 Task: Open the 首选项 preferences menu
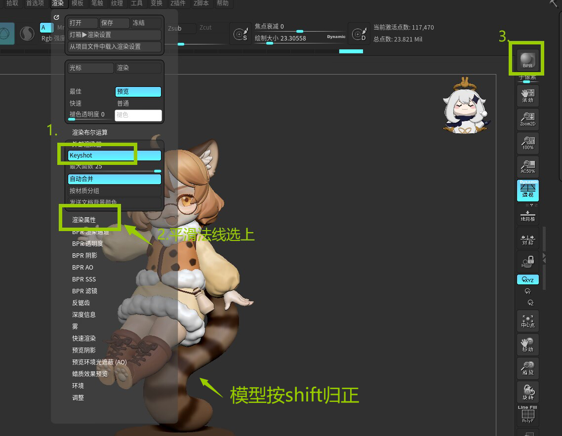coord(35,3)
